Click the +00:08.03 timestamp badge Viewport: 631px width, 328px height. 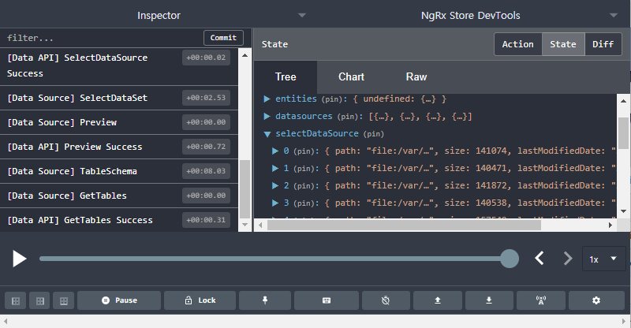[x=206, y=171]
